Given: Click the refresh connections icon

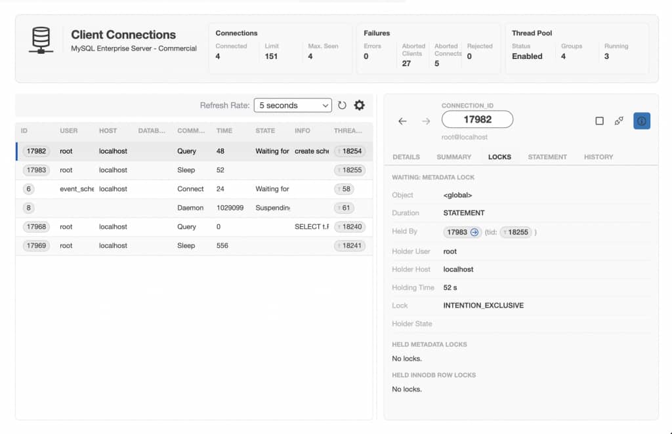Looking at the screenshot, I should [x=341, y=106].
